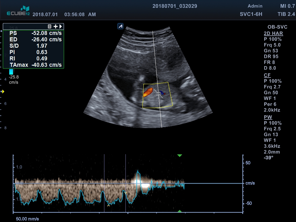The height and width of the screenshot is (222, 296).
Task: Select the OB-SVC preset label
Action: pos(277,27)
